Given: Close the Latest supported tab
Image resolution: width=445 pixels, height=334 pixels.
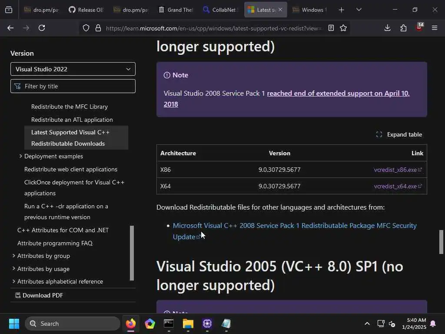Looking at the screenshot, I should (x=280, y=10).
